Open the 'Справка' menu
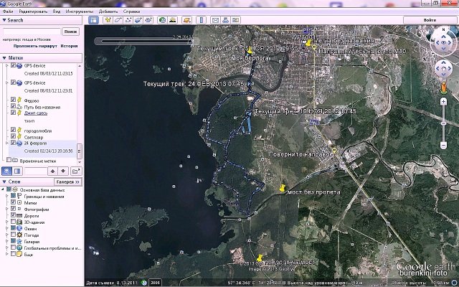Viewport: 459px width, 287px height. point(131,11)
